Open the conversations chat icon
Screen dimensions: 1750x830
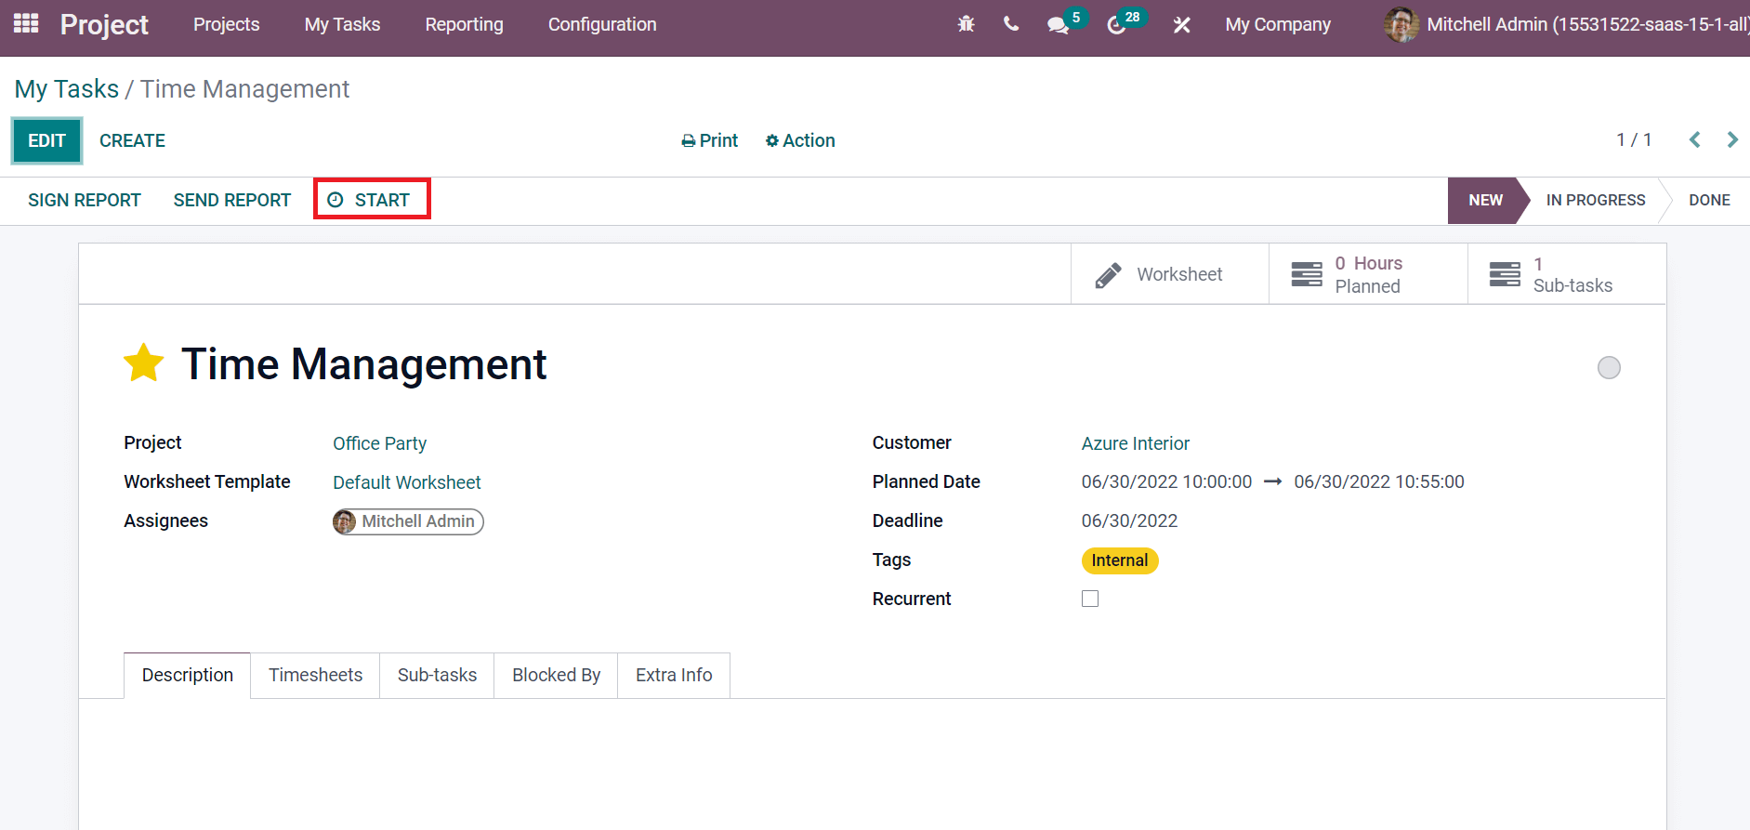[1058, 25]
